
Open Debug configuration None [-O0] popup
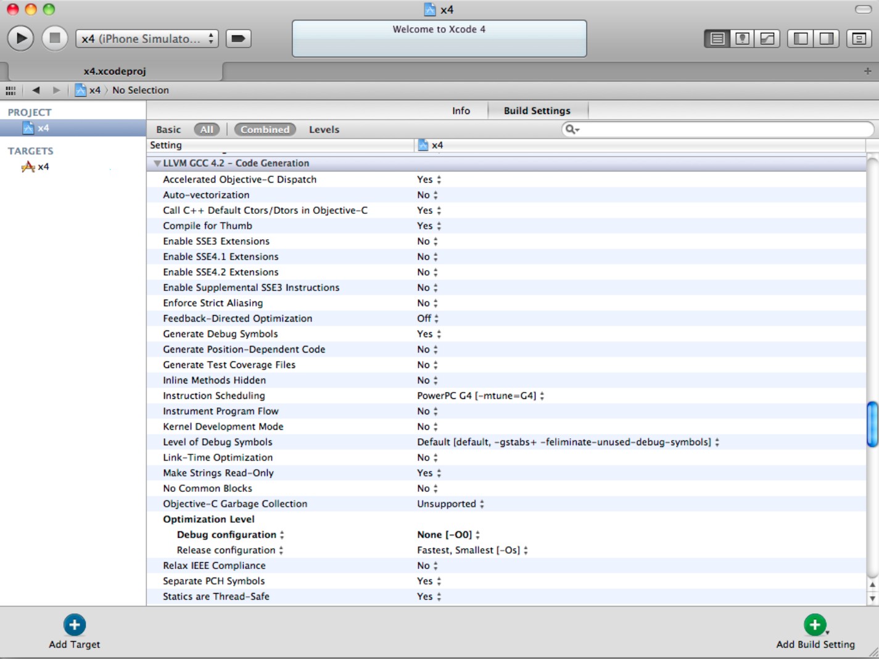448,534
